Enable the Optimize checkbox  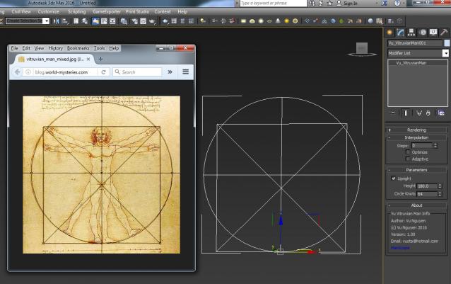(x=408, y=152)
